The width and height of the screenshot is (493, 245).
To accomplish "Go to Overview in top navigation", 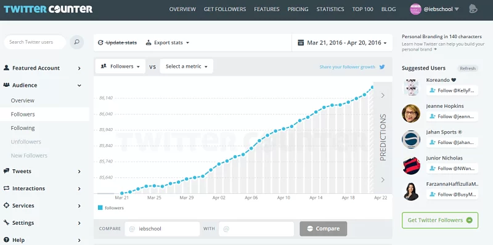I will point(182,9).
